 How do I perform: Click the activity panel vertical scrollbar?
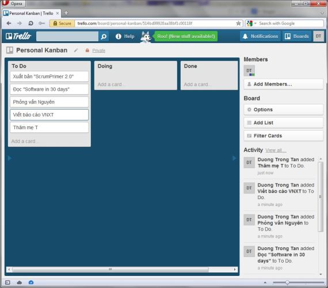321,197
